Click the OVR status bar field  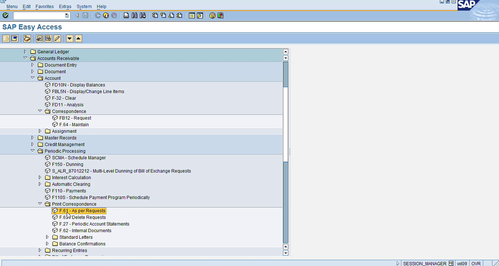point(476,263)
